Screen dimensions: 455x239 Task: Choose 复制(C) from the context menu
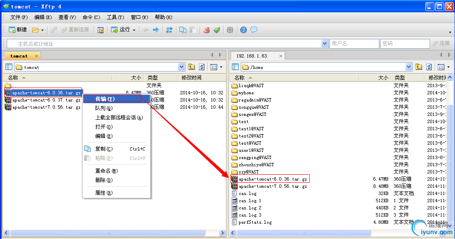pos(116,148)
